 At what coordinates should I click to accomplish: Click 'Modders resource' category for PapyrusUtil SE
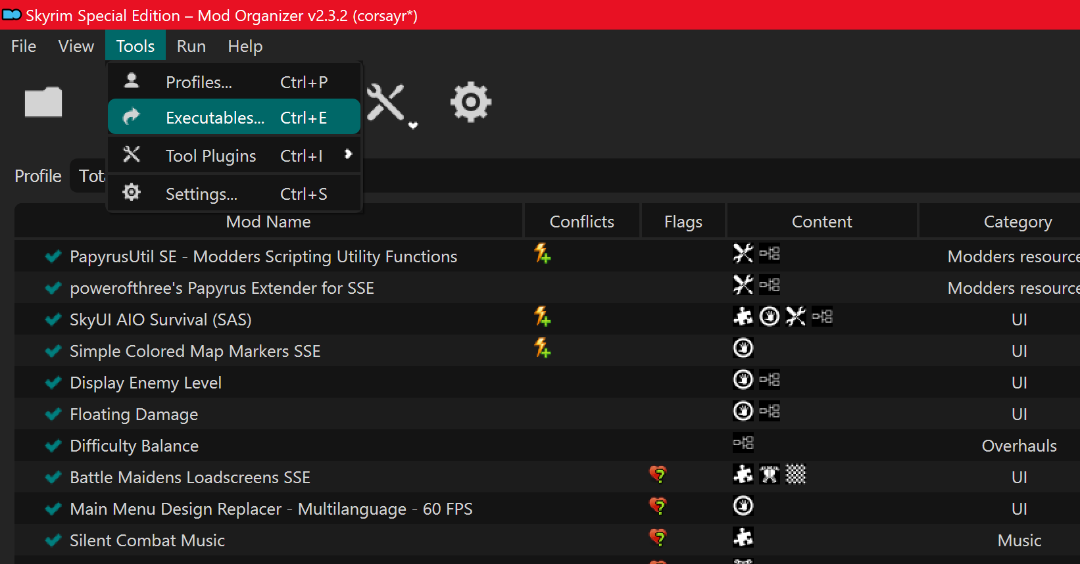(1014, 256)
